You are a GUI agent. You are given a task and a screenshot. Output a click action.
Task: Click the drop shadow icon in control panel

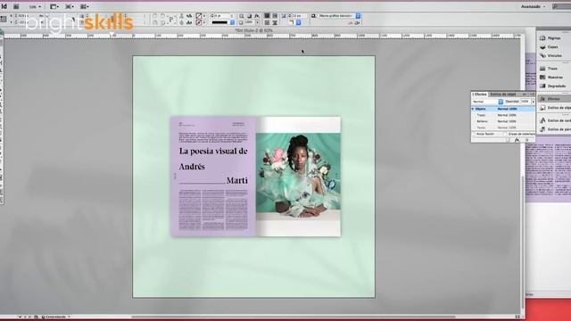click(250, 16)
